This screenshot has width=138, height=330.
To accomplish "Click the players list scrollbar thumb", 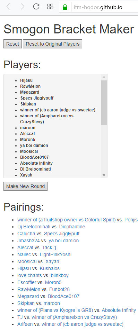I will [x=104, y=103].
